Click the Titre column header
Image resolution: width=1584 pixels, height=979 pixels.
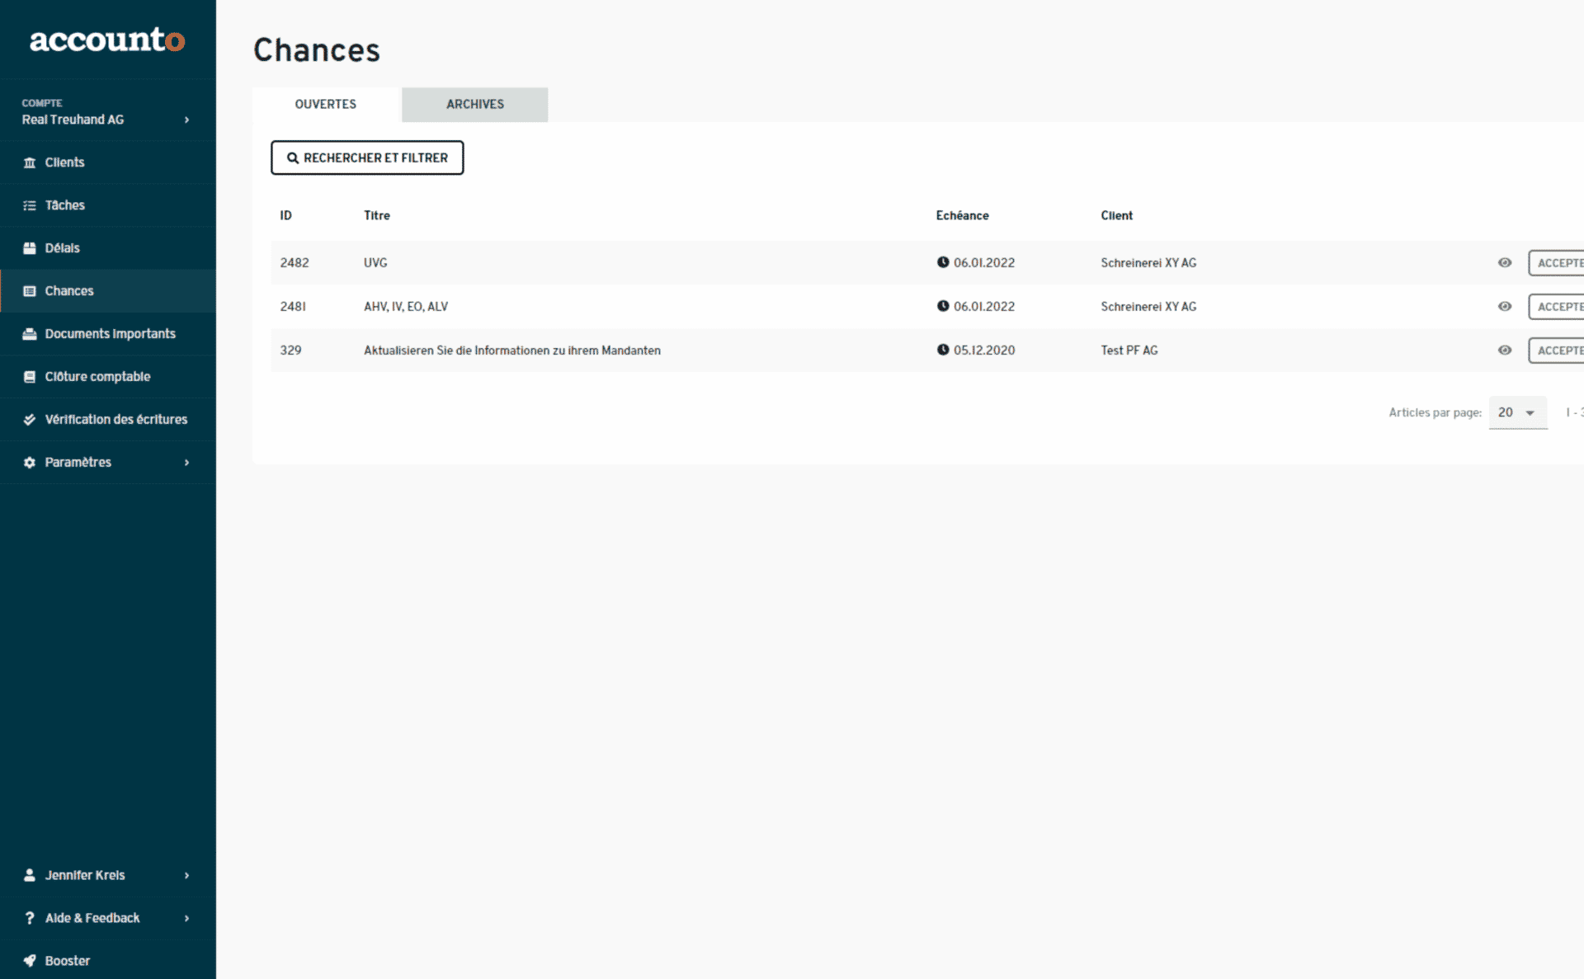point(377,215)
